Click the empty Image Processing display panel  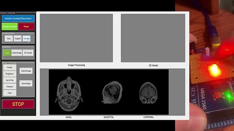pos(76,38)
